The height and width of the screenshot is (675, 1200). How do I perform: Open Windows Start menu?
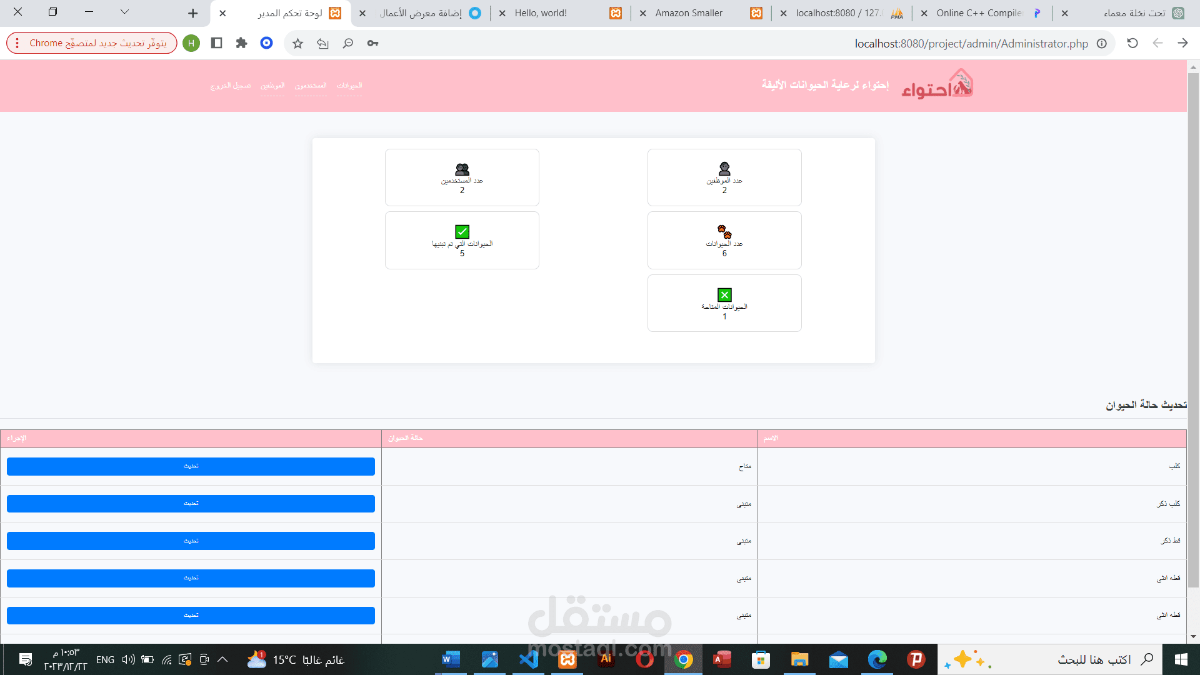click(1181, 659)
